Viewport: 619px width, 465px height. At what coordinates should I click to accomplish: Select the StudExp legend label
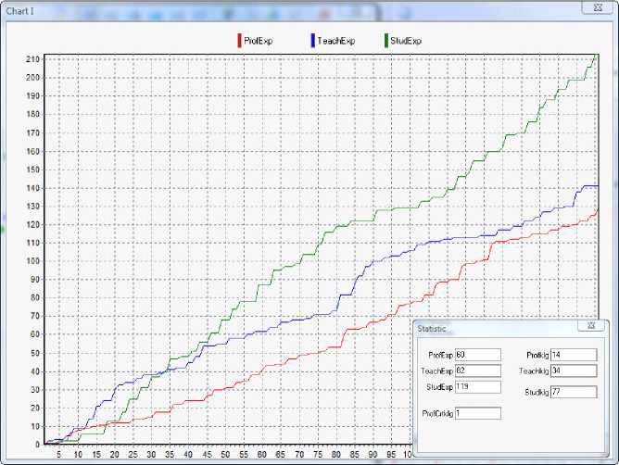point(406,41)
